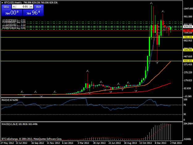Viewport: 193px width, 145px height.
Task: Collapse the one-click trading panel triangle
Action: pyautogui.click(x=2, y=2)
